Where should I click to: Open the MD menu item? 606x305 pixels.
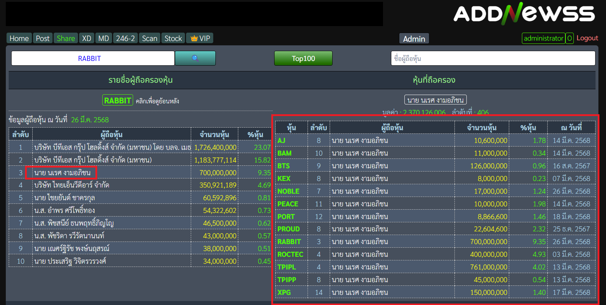pos(104,38)
